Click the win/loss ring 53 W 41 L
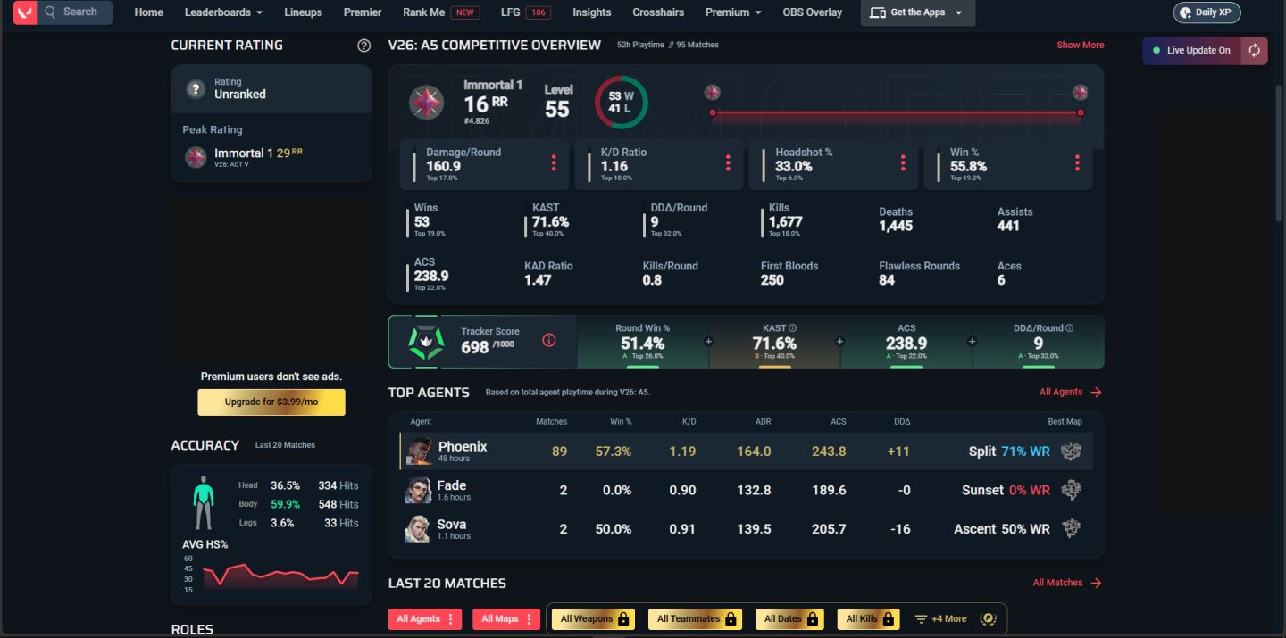 [621, 103]
